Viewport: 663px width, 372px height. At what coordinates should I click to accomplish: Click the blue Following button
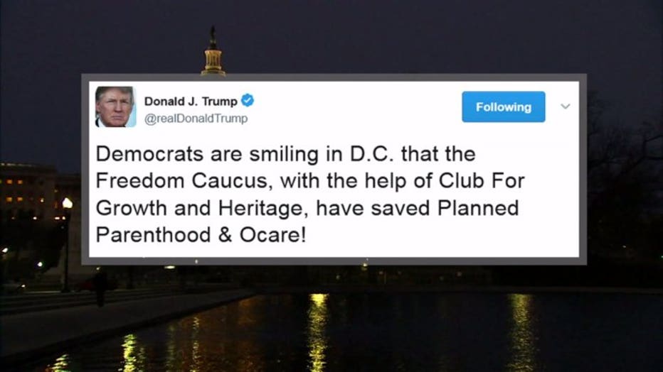pos(503,106)
